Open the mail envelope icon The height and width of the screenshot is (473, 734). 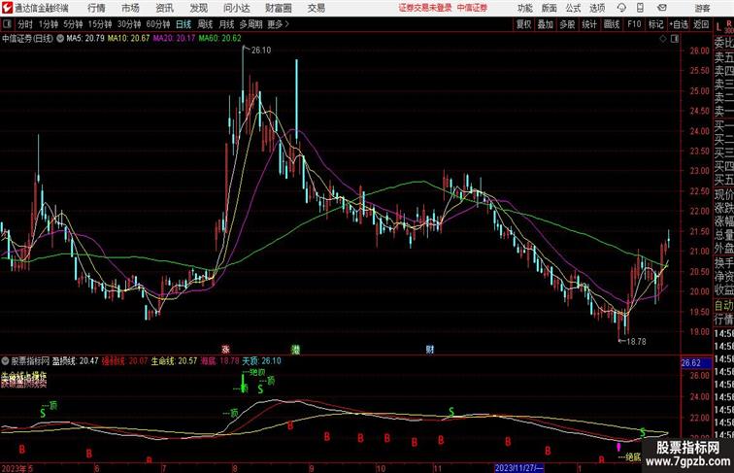[662, 8]
